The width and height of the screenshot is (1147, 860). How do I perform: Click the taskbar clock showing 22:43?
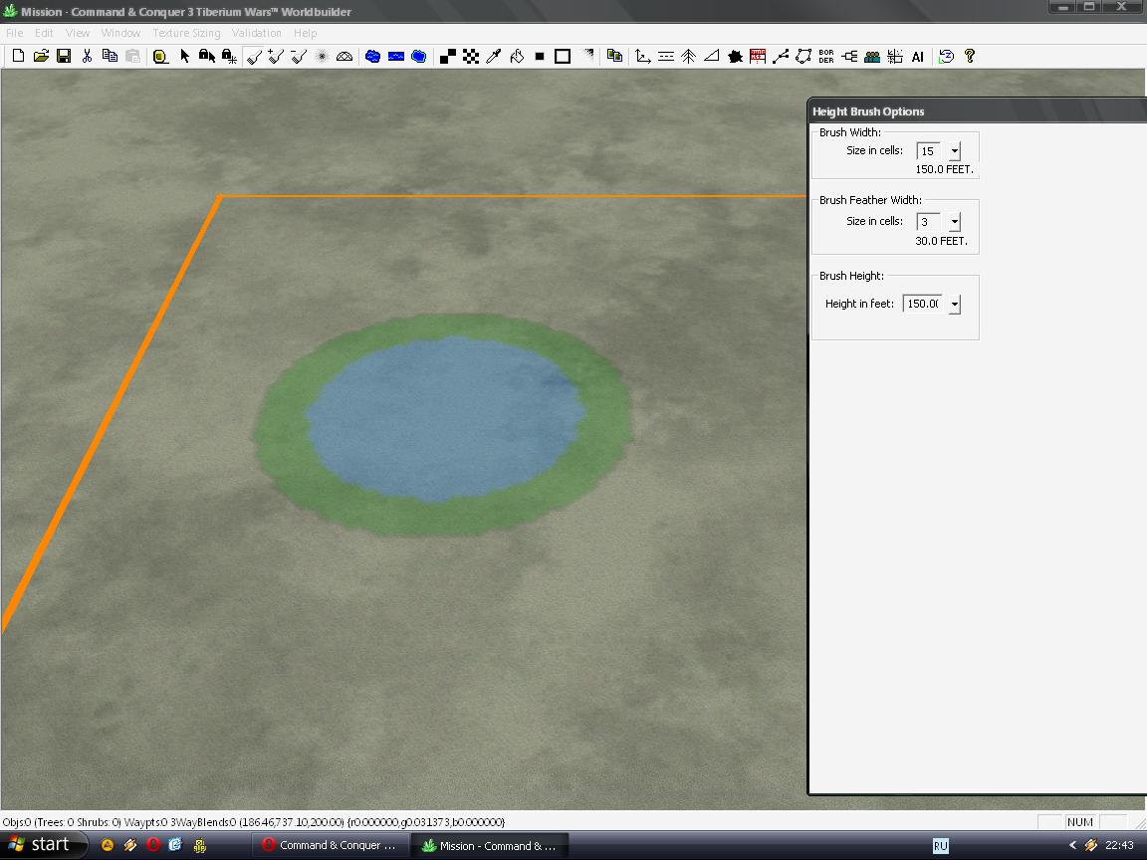coord(1119,845)
